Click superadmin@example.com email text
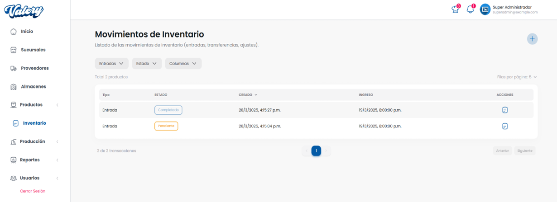Image resolution: width=557 pixels, height=202 pixels. [x=515, y=13]
